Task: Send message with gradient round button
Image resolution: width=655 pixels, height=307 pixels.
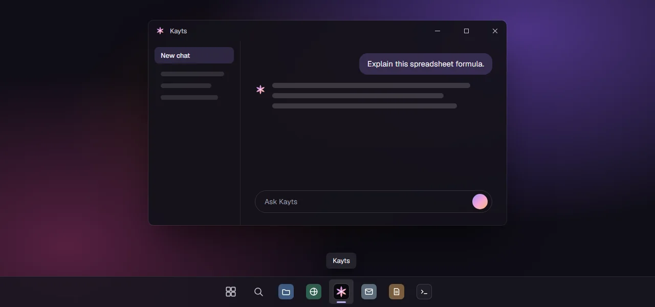Action: coord(480,202)
